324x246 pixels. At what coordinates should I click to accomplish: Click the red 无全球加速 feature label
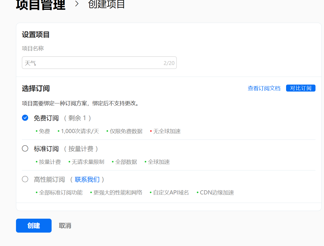(167, 131)
